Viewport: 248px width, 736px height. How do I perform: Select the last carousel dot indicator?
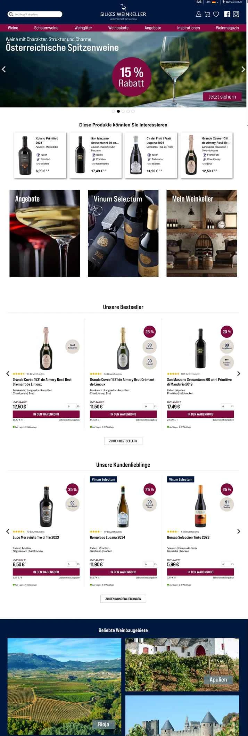(x=133, y=112)
